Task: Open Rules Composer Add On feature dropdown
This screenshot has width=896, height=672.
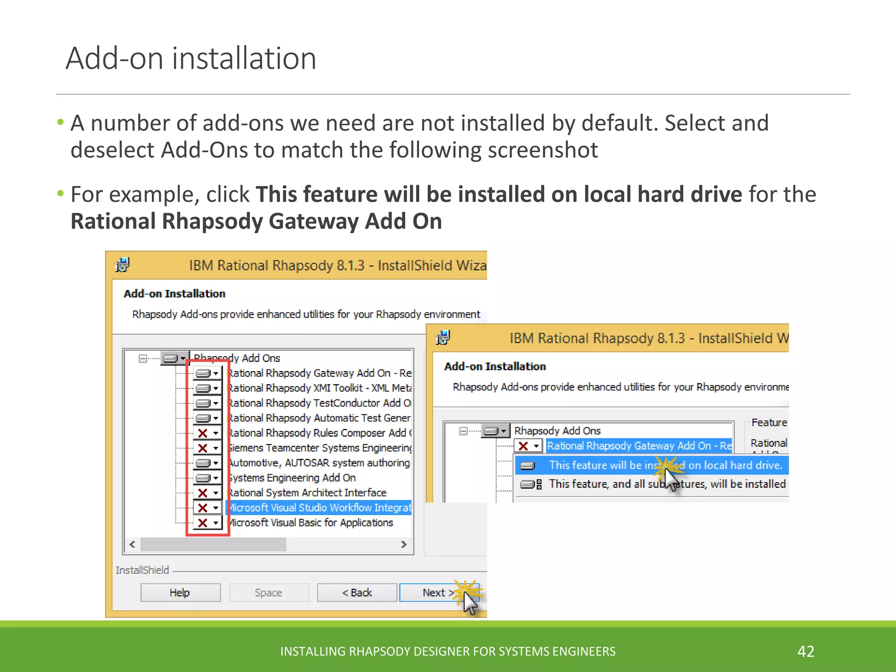Action: click(207, 433)
